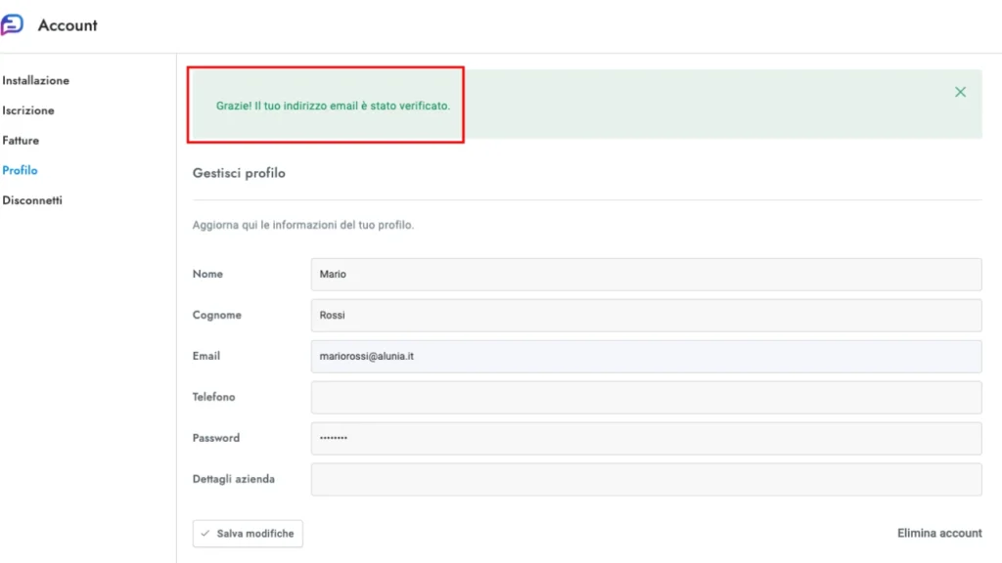Image resolution: width=1002 pixels, height=563 pixels.
Task: Open Fatture in the sidebar
Action: coord(21,141)
